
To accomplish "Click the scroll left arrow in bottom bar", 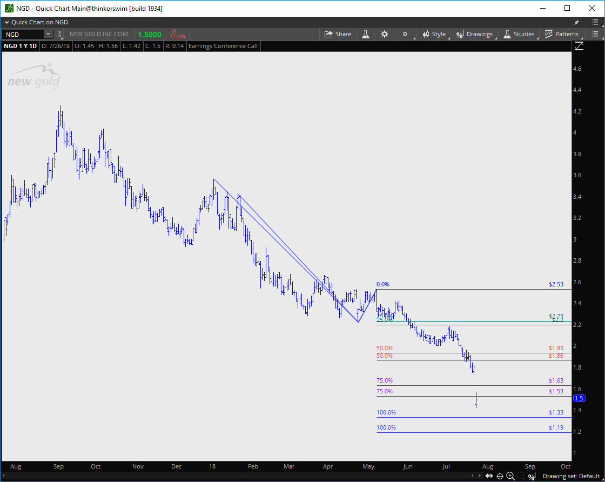I will (x=473, y=476).
